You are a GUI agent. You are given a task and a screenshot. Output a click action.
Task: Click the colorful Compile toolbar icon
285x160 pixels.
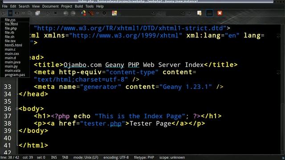[x=84, y=13]
